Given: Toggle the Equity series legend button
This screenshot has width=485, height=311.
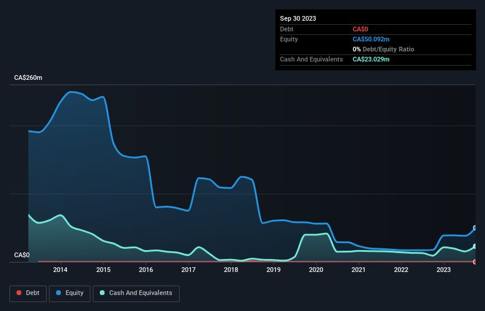Looking at the screenshot, I should (x=70, y=293).
